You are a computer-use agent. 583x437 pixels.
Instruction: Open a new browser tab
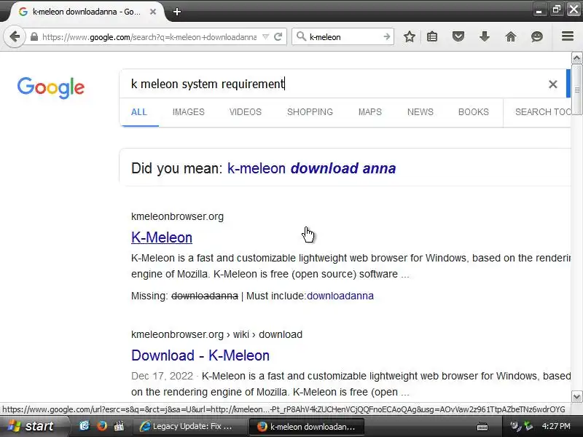[x=177, y=12]
